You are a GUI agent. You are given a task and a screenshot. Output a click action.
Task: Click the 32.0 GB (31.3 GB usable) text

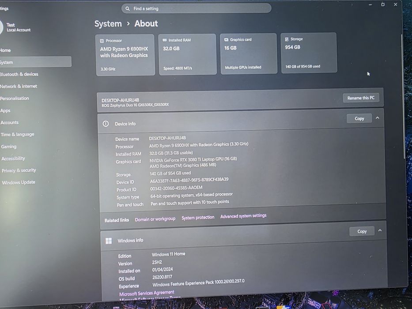171,153
